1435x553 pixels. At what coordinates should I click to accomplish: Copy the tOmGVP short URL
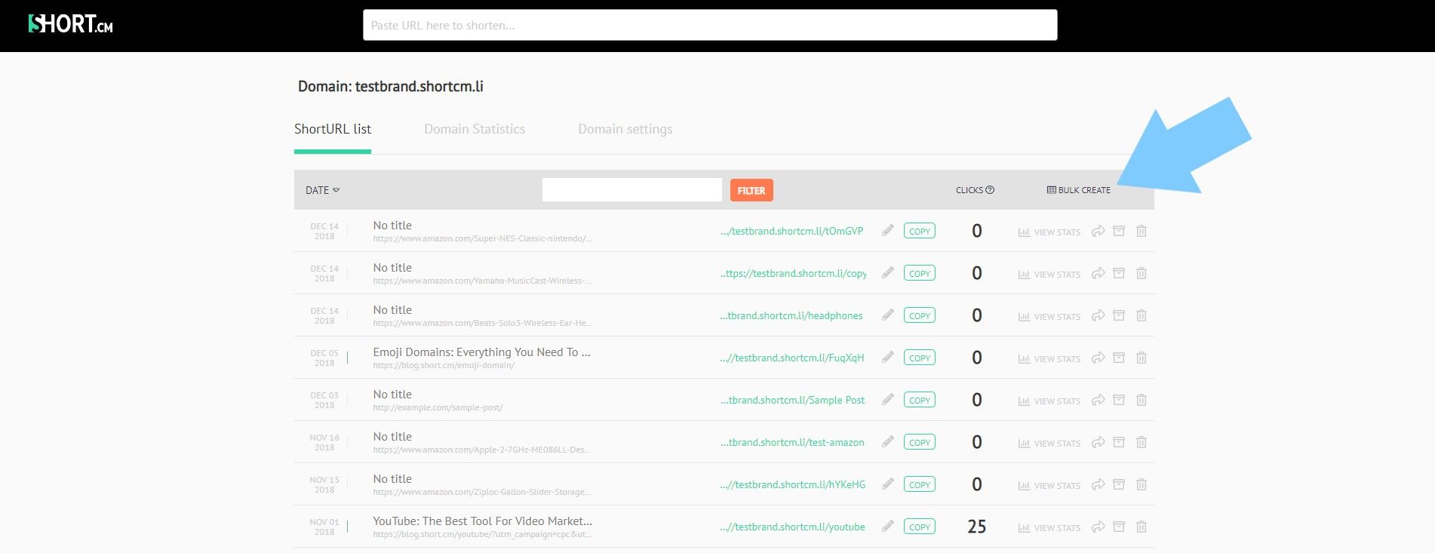click(x=919, y=231)
